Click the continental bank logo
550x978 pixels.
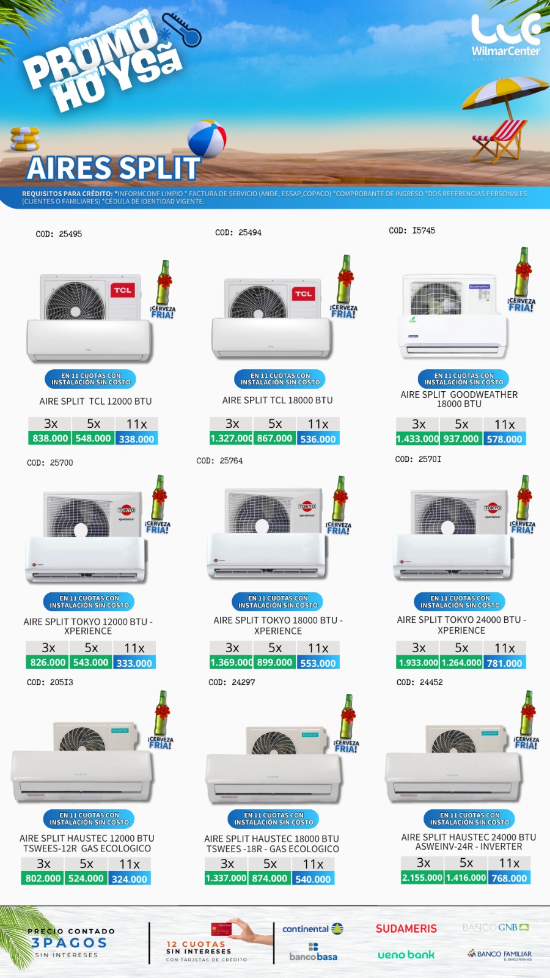point(313,928)
